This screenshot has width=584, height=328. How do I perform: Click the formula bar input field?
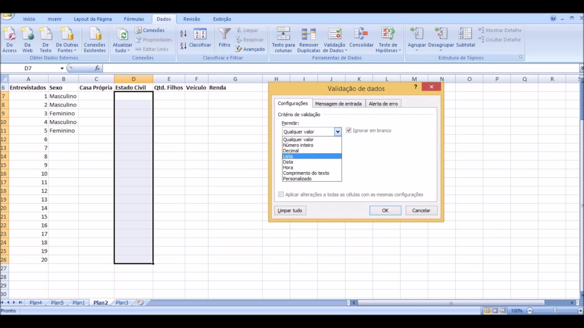click(x=340, y=68)
